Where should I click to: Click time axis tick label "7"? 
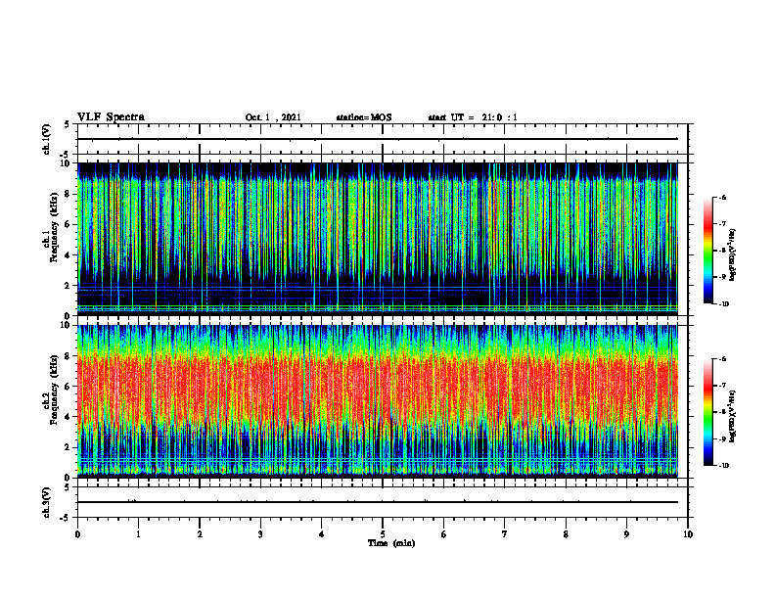505,534
